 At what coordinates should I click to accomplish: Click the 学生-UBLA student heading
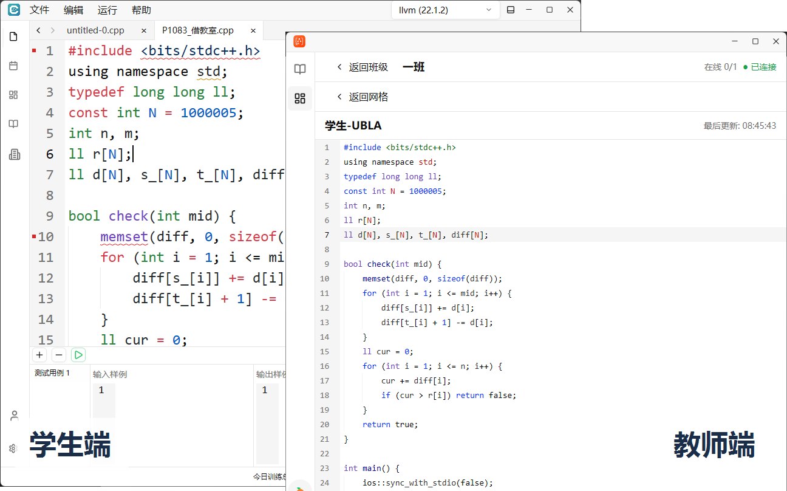pyautogui.click(x=353, y=126)
